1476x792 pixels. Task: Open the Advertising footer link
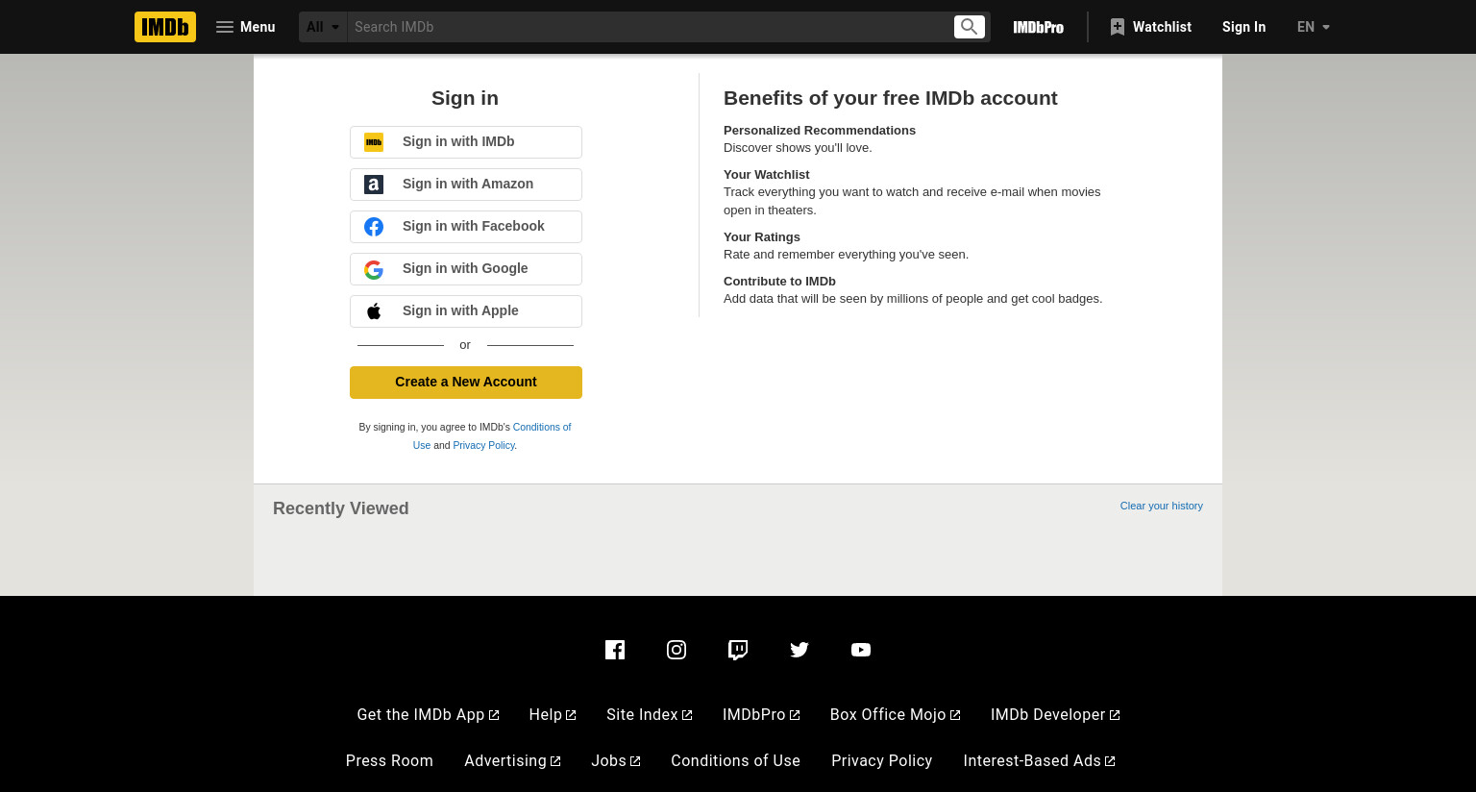pyautogui.click(x=512, y=760)
